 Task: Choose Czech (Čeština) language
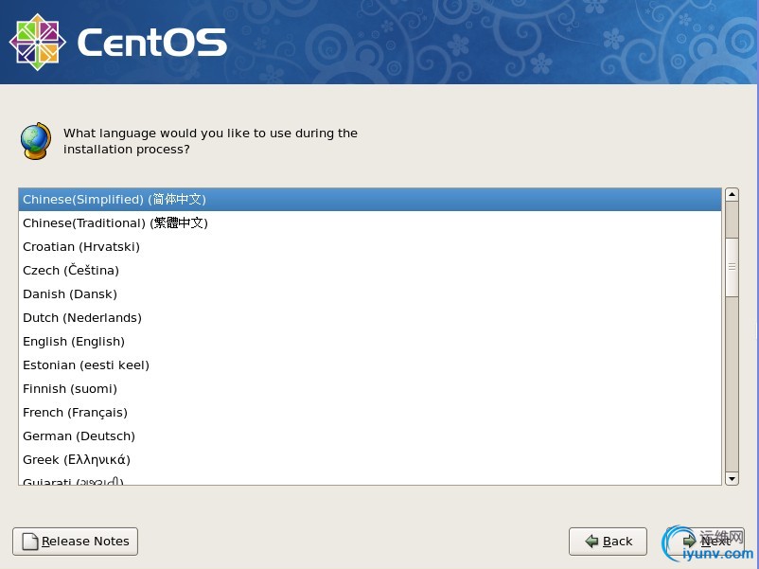370,270
